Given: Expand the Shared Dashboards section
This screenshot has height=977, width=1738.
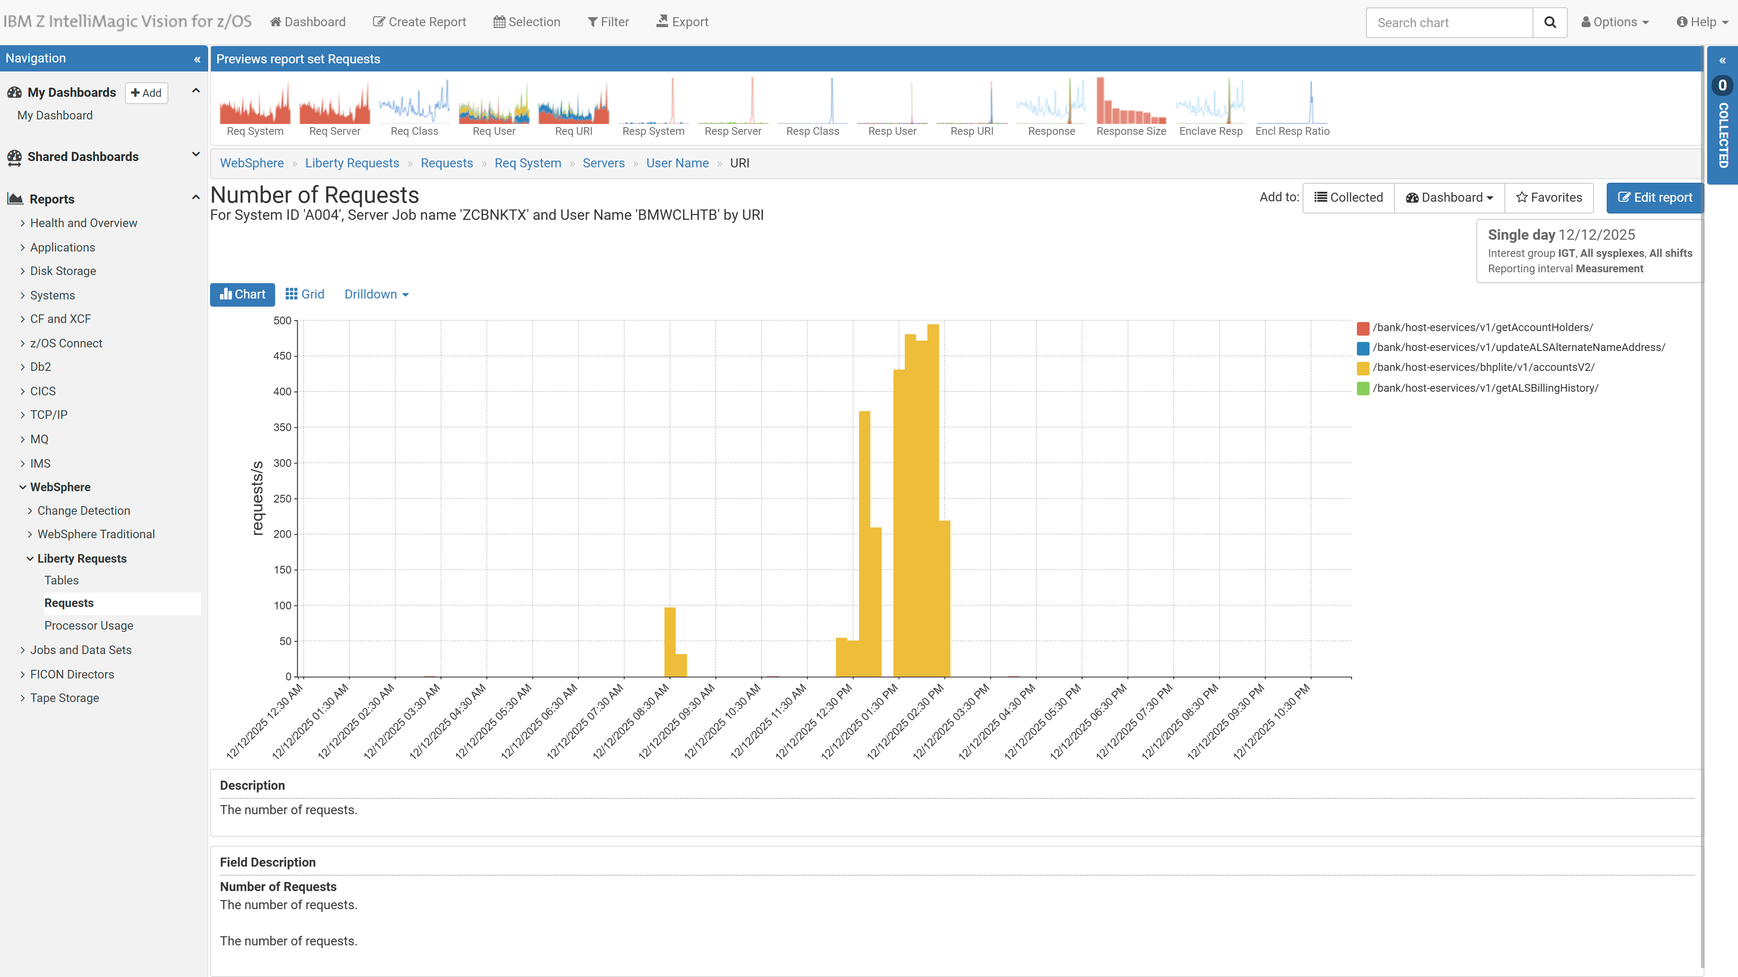Looking at the screenshot, I should (x=196, y=154).
